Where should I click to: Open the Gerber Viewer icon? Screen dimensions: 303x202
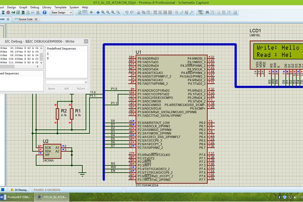18,13
